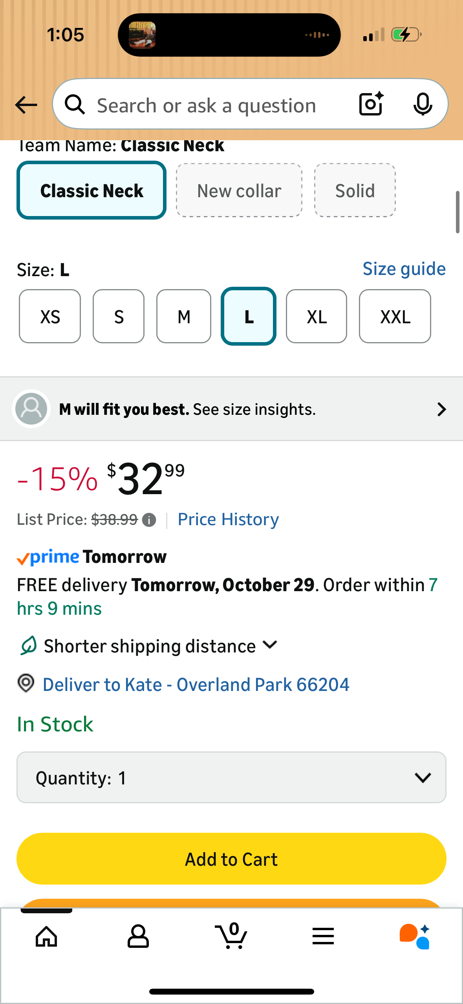Choose the New collar style option

[239, 191]
